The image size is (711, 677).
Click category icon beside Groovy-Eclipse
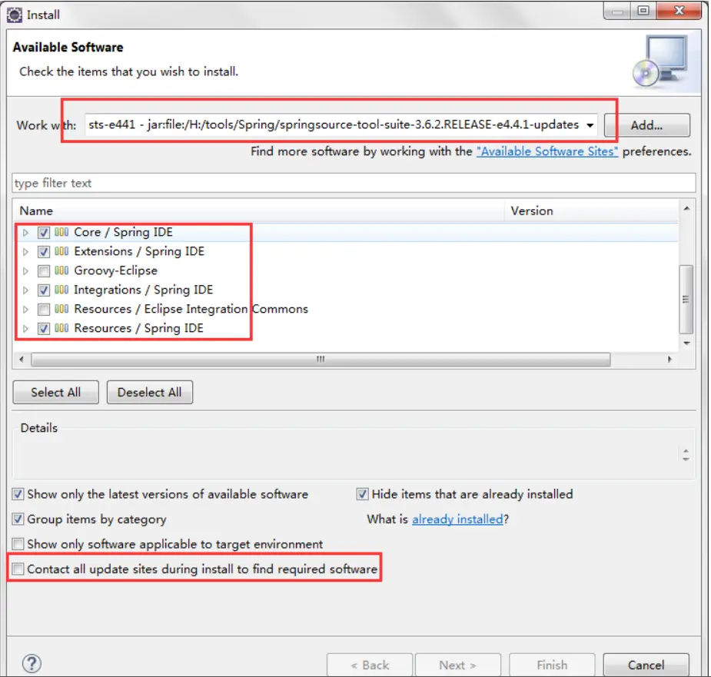(61, 270)
